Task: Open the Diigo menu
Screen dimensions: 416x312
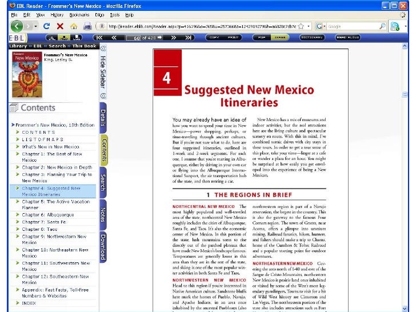Action: pyautogui.click(x=99, y=15)
